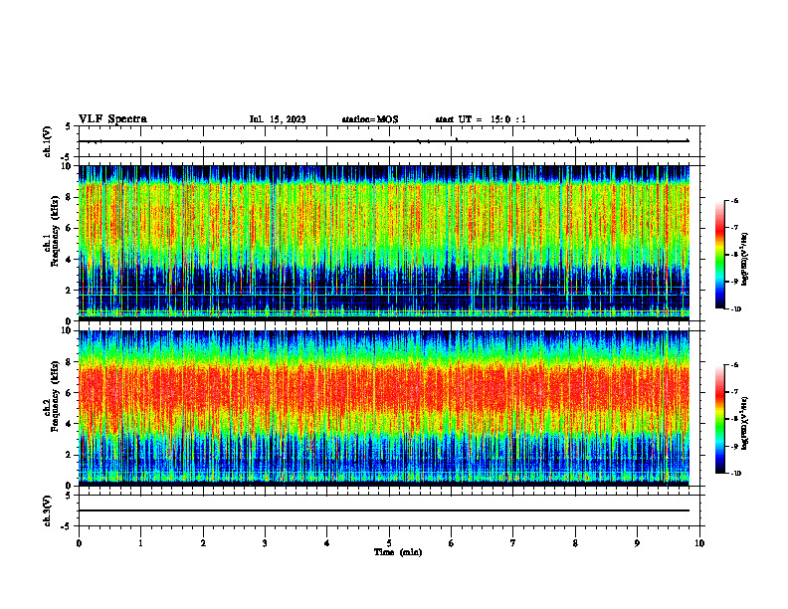Click the "ch.3(V)" axis label
The image size is (788, 609).
(x=48, y=511)
